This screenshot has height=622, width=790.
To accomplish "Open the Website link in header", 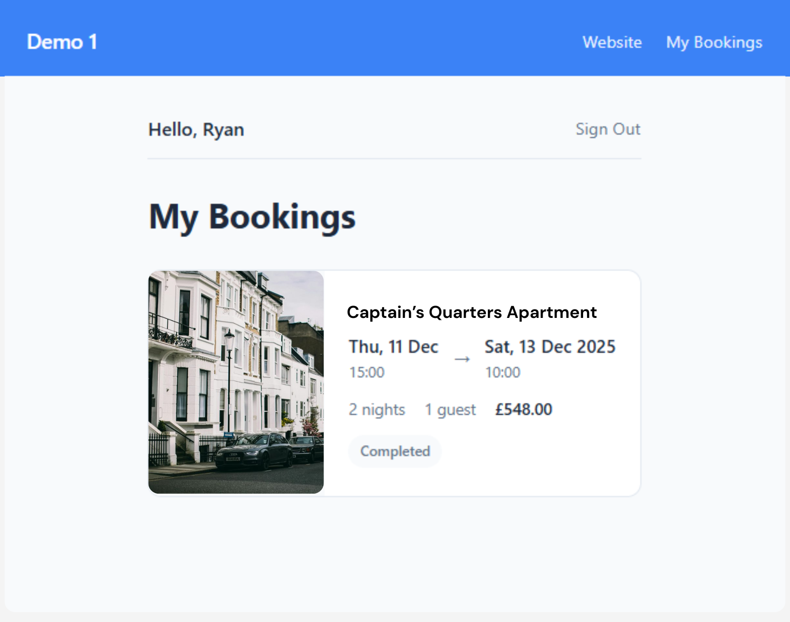I will (612, 42).
